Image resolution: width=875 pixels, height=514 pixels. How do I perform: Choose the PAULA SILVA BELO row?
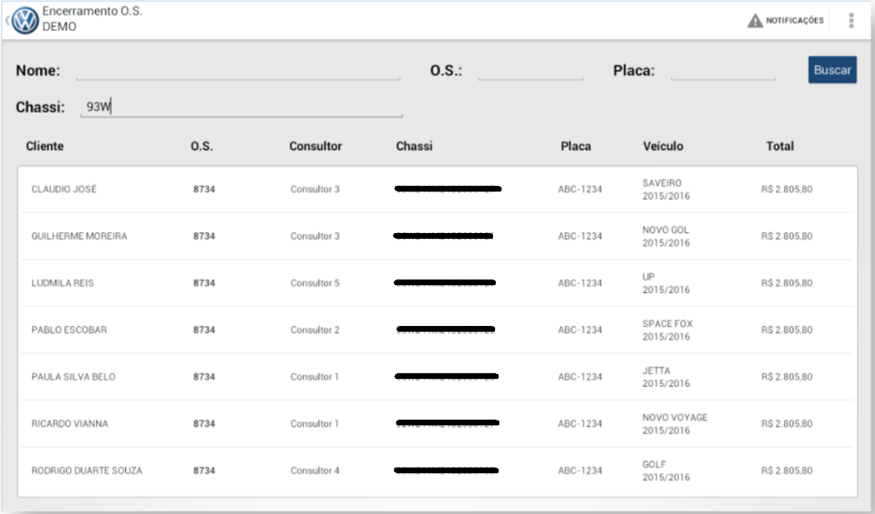74,377
